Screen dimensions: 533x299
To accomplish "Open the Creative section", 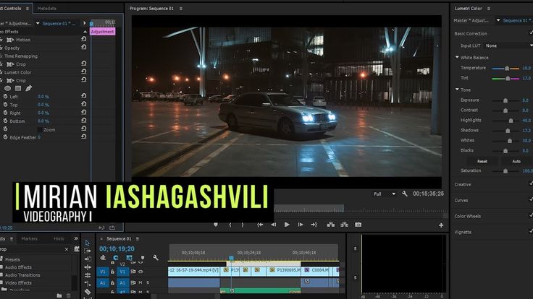I will pyautogui.click(x=463, y=184).
